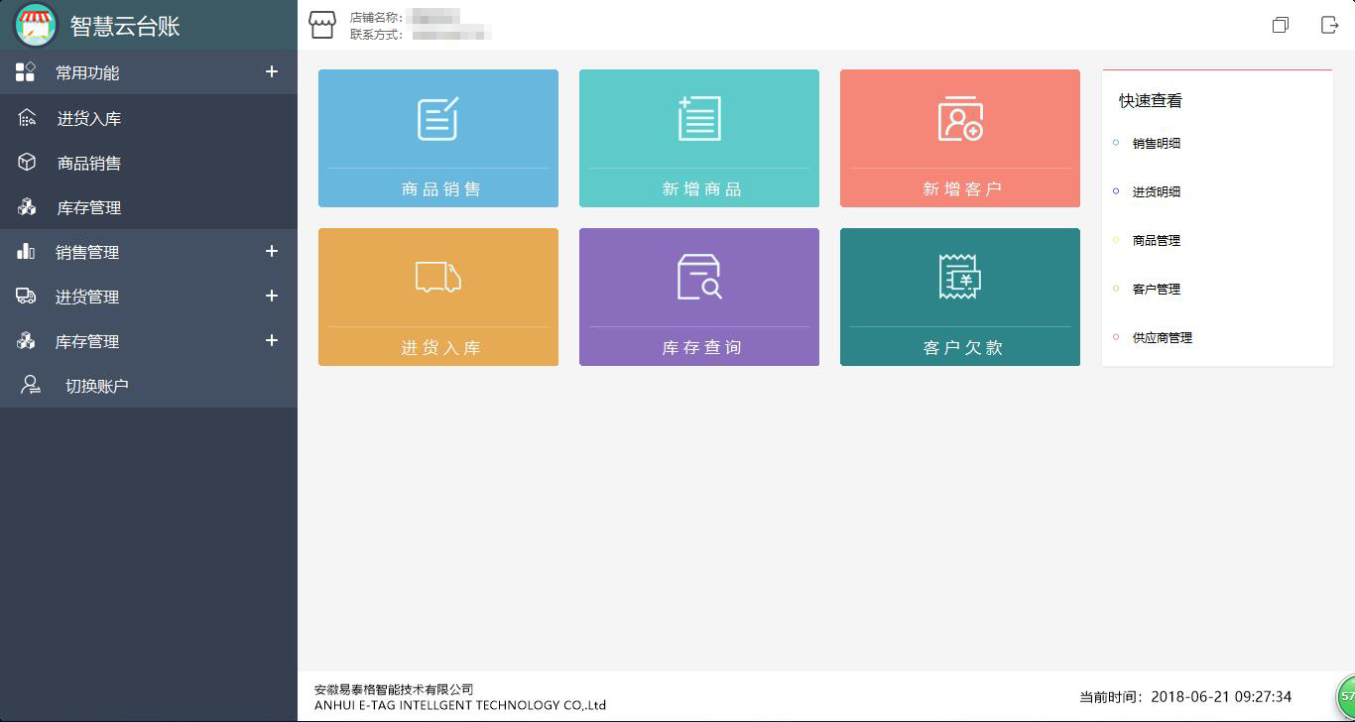
Task: Click the logout icon at top right
Action: pyautogui.click(x=1329, y=25)
